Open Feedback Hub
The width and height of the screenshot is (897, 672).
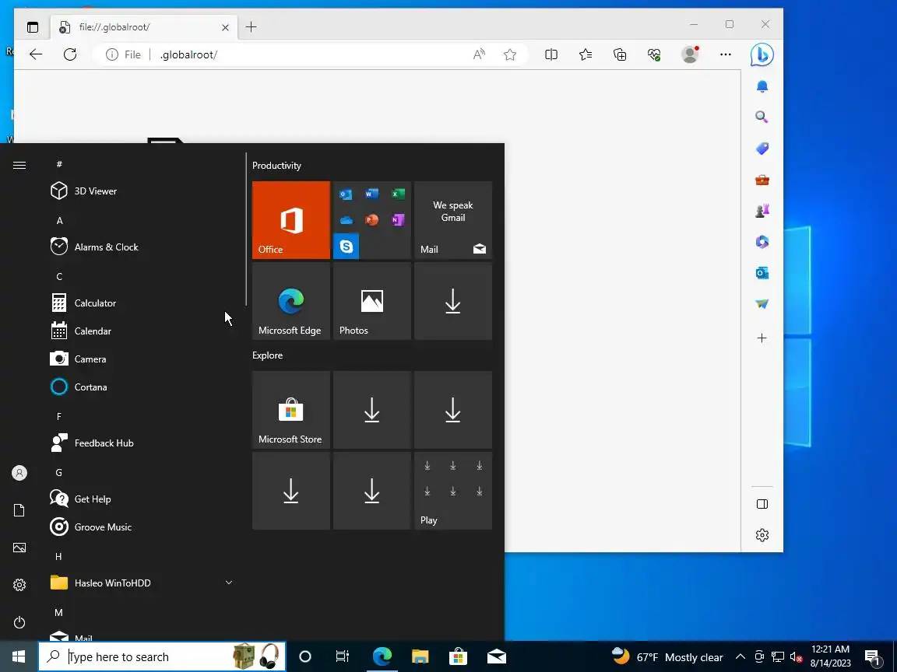[x=140, y=443]
